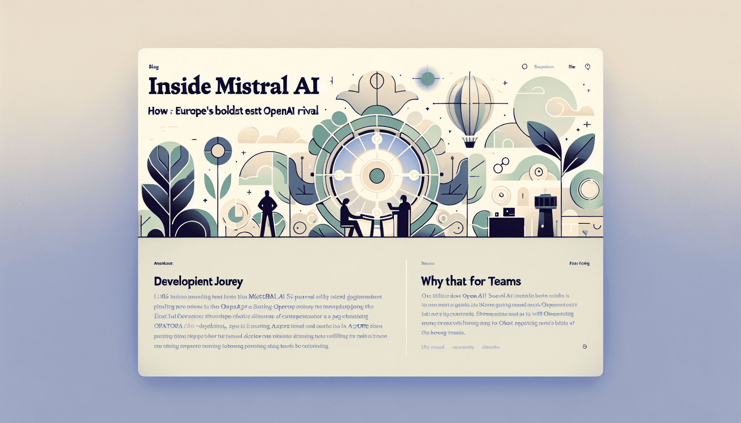This screenshot has height=423, width=741.
Task: Click the By read footer link
Action: [432, 347]
